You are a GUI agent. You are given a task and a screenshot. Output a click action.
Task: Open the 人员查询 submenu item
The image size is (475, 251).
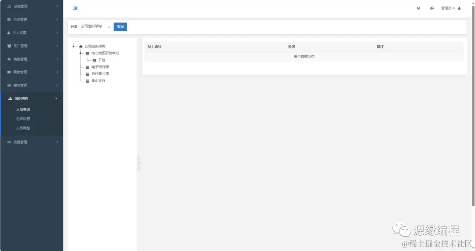(23, 109)
